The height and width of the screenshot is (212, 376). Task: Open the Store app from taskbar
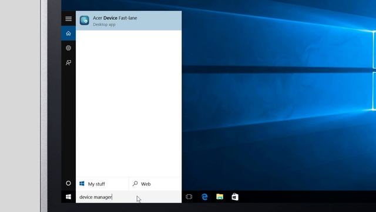[x=235, y=197]
